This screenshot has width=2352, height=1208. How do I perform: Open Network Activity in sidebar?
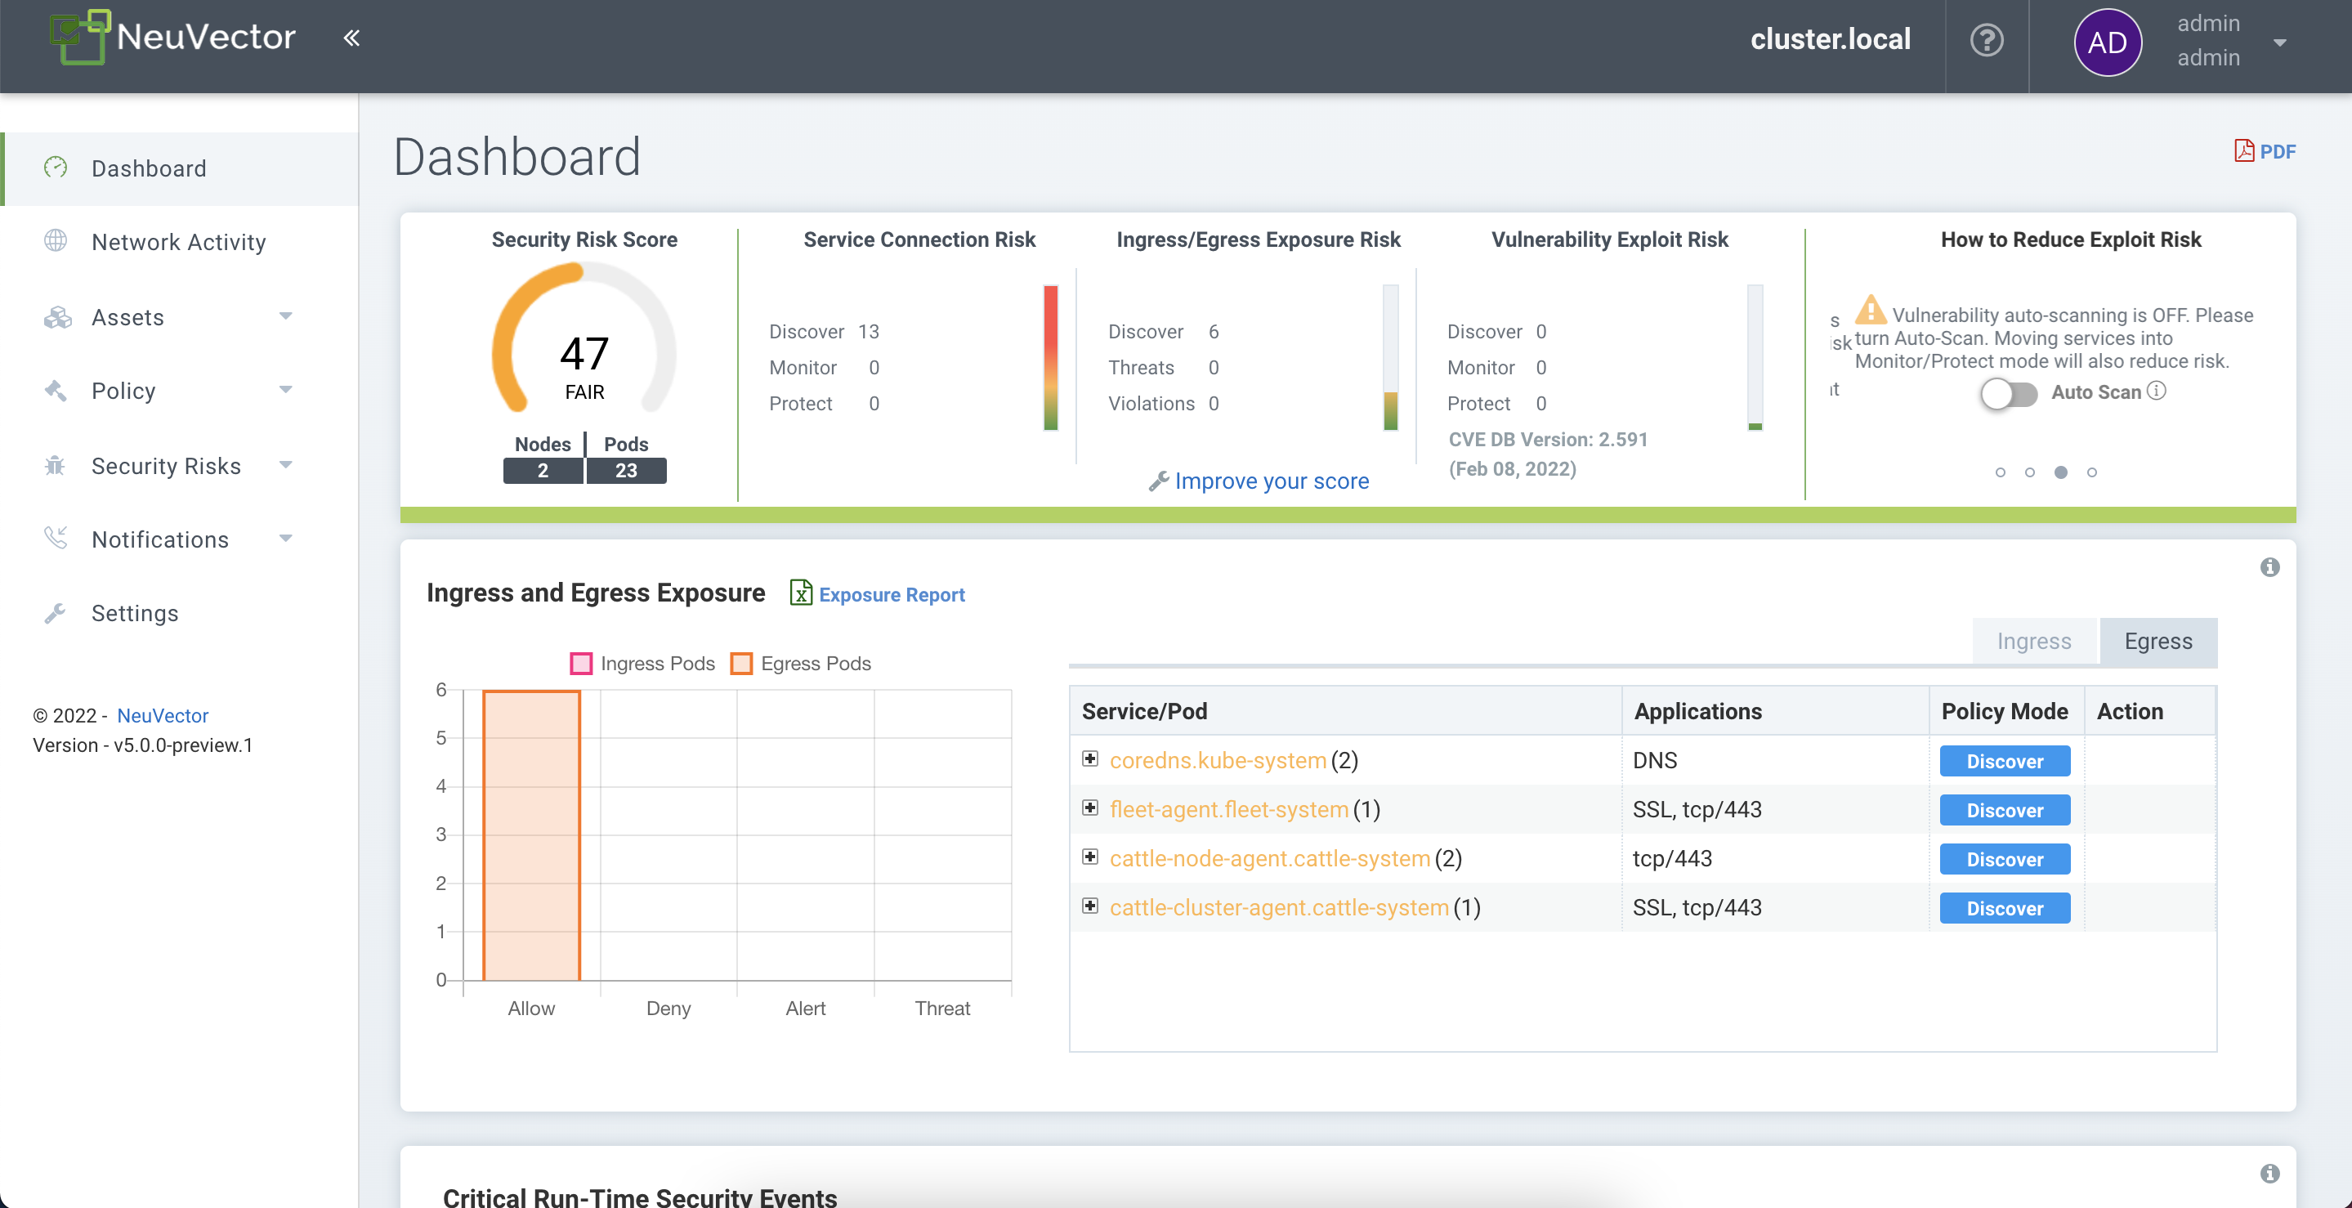tap(178, 242)
